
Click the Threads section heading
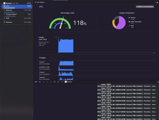[42, 58]
